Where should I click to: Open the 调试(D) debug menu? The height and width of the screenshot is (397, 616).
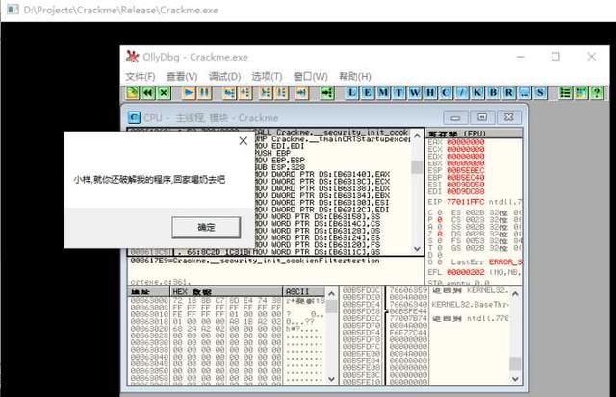[x=224, y=76]
